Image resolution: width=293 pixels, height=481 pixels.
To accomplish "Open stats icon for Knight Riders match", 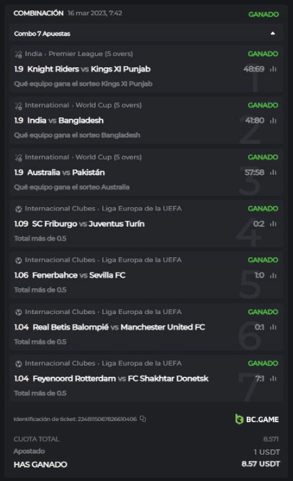I will click(x=273, y=69).
